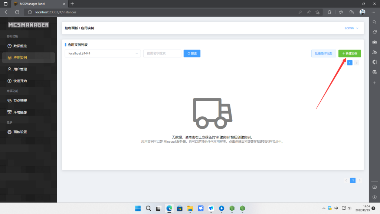Open browser settings and more menu
The height and width of the screenshot is (214, 380).
tap(373, 12)
